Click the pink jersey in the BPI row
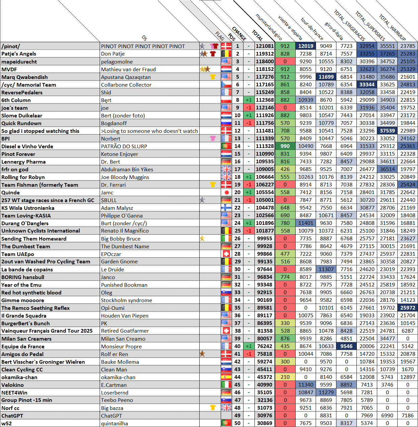 click(x=213, y=139)
